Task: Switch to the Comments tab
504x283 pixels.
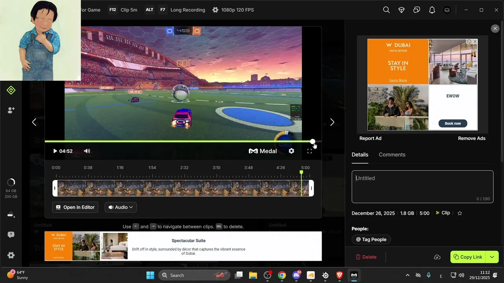Action: (392, 154)
